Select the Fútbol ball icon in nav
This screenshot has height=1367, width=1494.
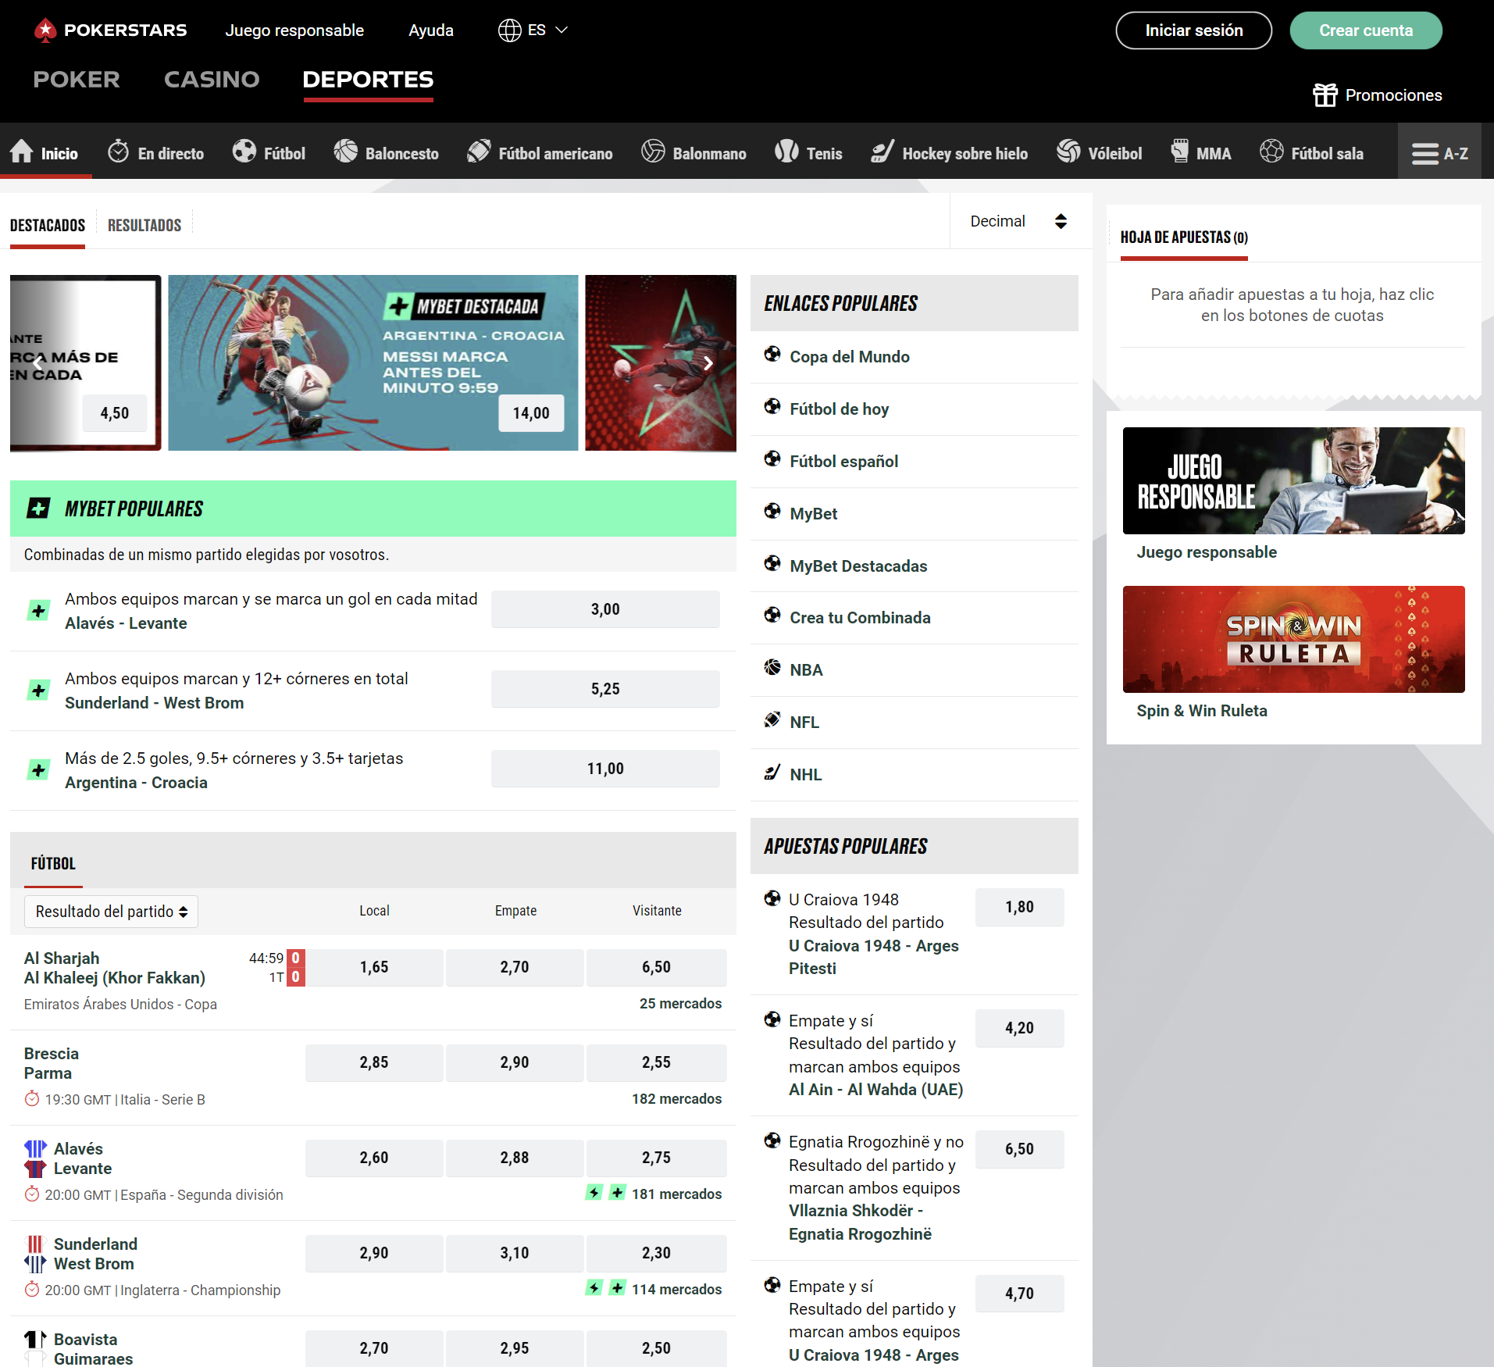[244, 152]
